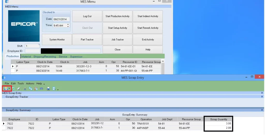265x136 pixels.
Task: Click the MES Scrap Entry window title icon
Action: (4, 77)
